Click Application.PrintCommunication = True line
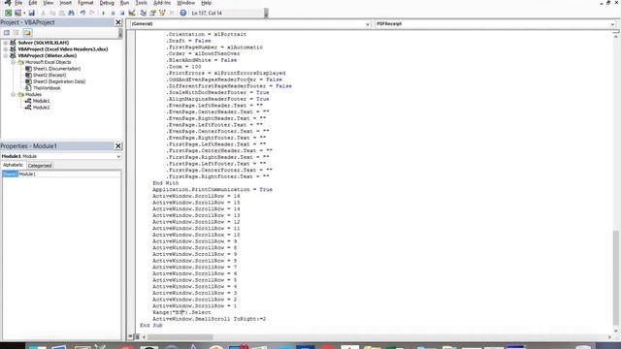The image size is (621, 349). click(212, 190)
